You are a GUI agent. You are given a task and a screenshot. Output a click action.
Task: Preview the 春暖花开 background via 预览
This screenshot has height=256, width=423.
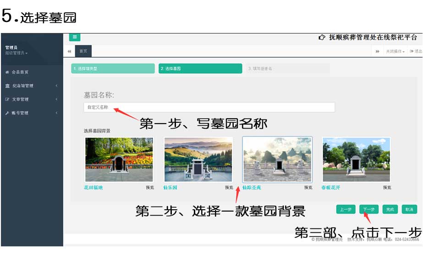(387, 187)
